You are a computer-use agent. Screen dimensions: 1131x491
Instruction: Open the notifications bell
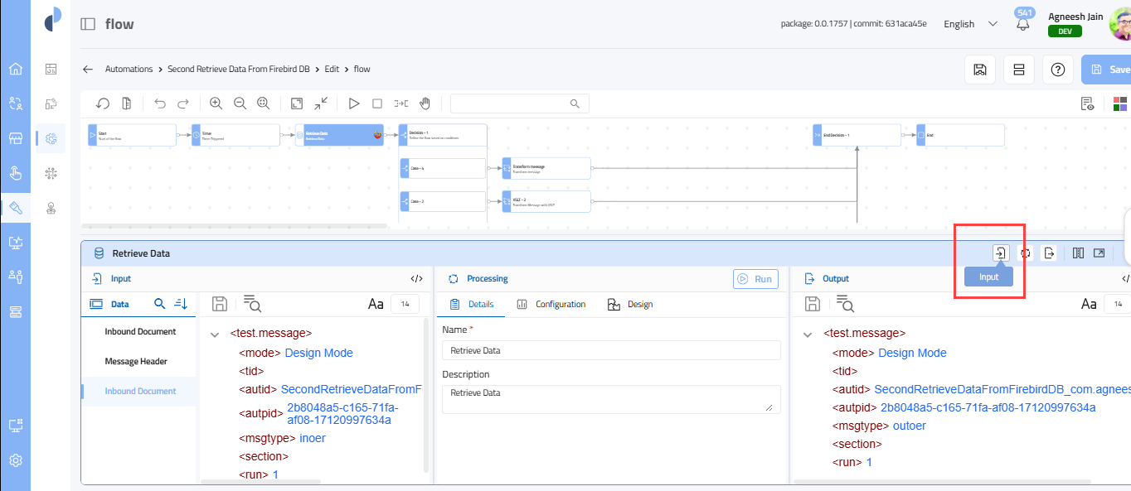(1022, 25)
